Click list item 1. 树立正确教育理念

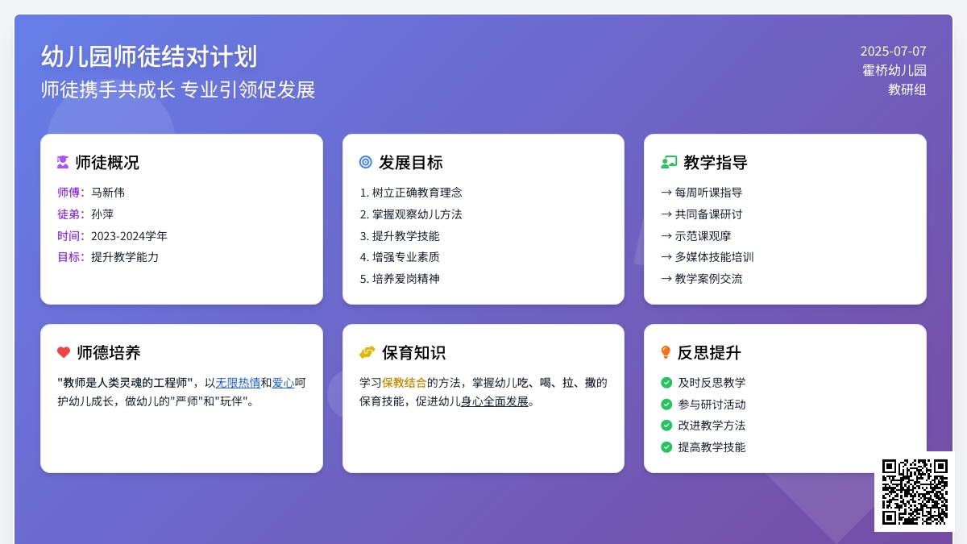(x=411, y=193)
